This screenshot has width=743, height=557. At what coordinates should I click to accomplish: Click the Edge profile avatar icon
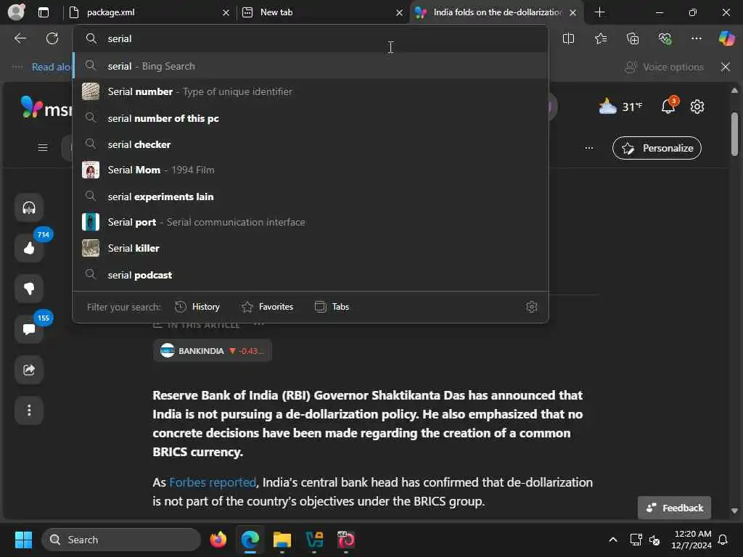[x=16, y=12]
